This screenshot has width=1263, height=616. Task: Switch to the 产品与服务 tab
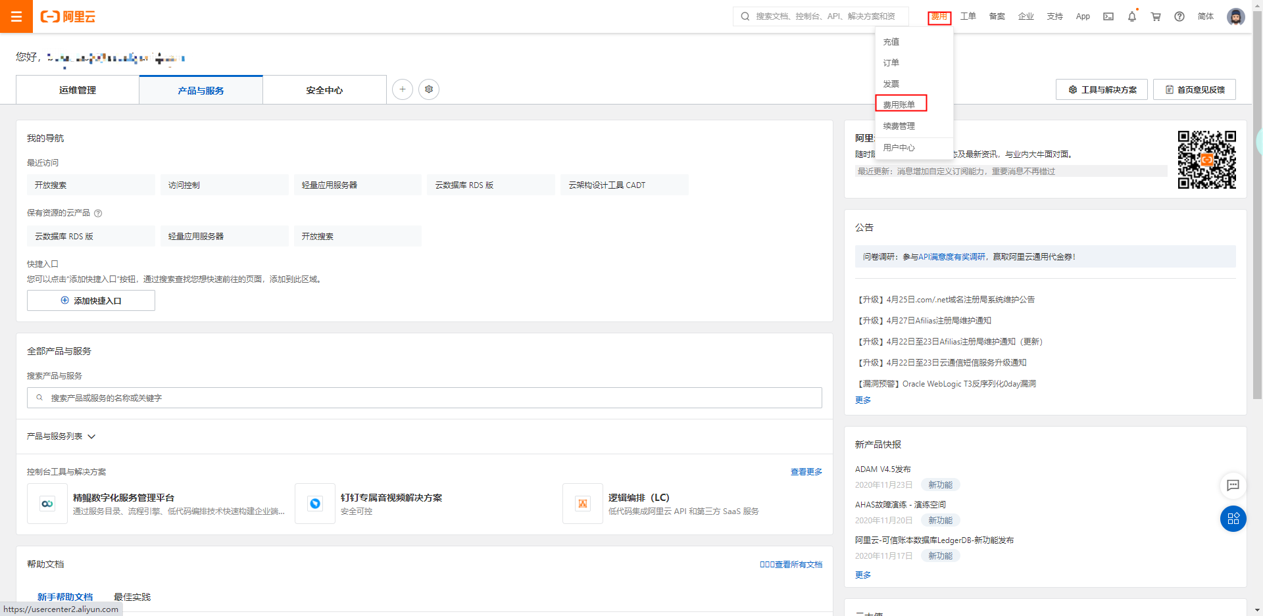(201, 90)
